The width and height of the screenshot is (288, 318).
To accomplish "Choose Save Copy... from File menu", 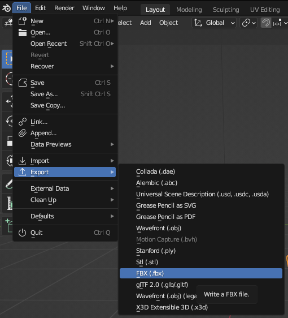I will point(65,105).
